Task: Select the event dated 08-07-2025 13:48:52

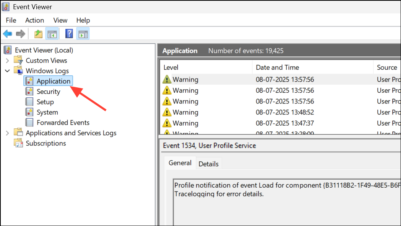Action: [281, 112]
